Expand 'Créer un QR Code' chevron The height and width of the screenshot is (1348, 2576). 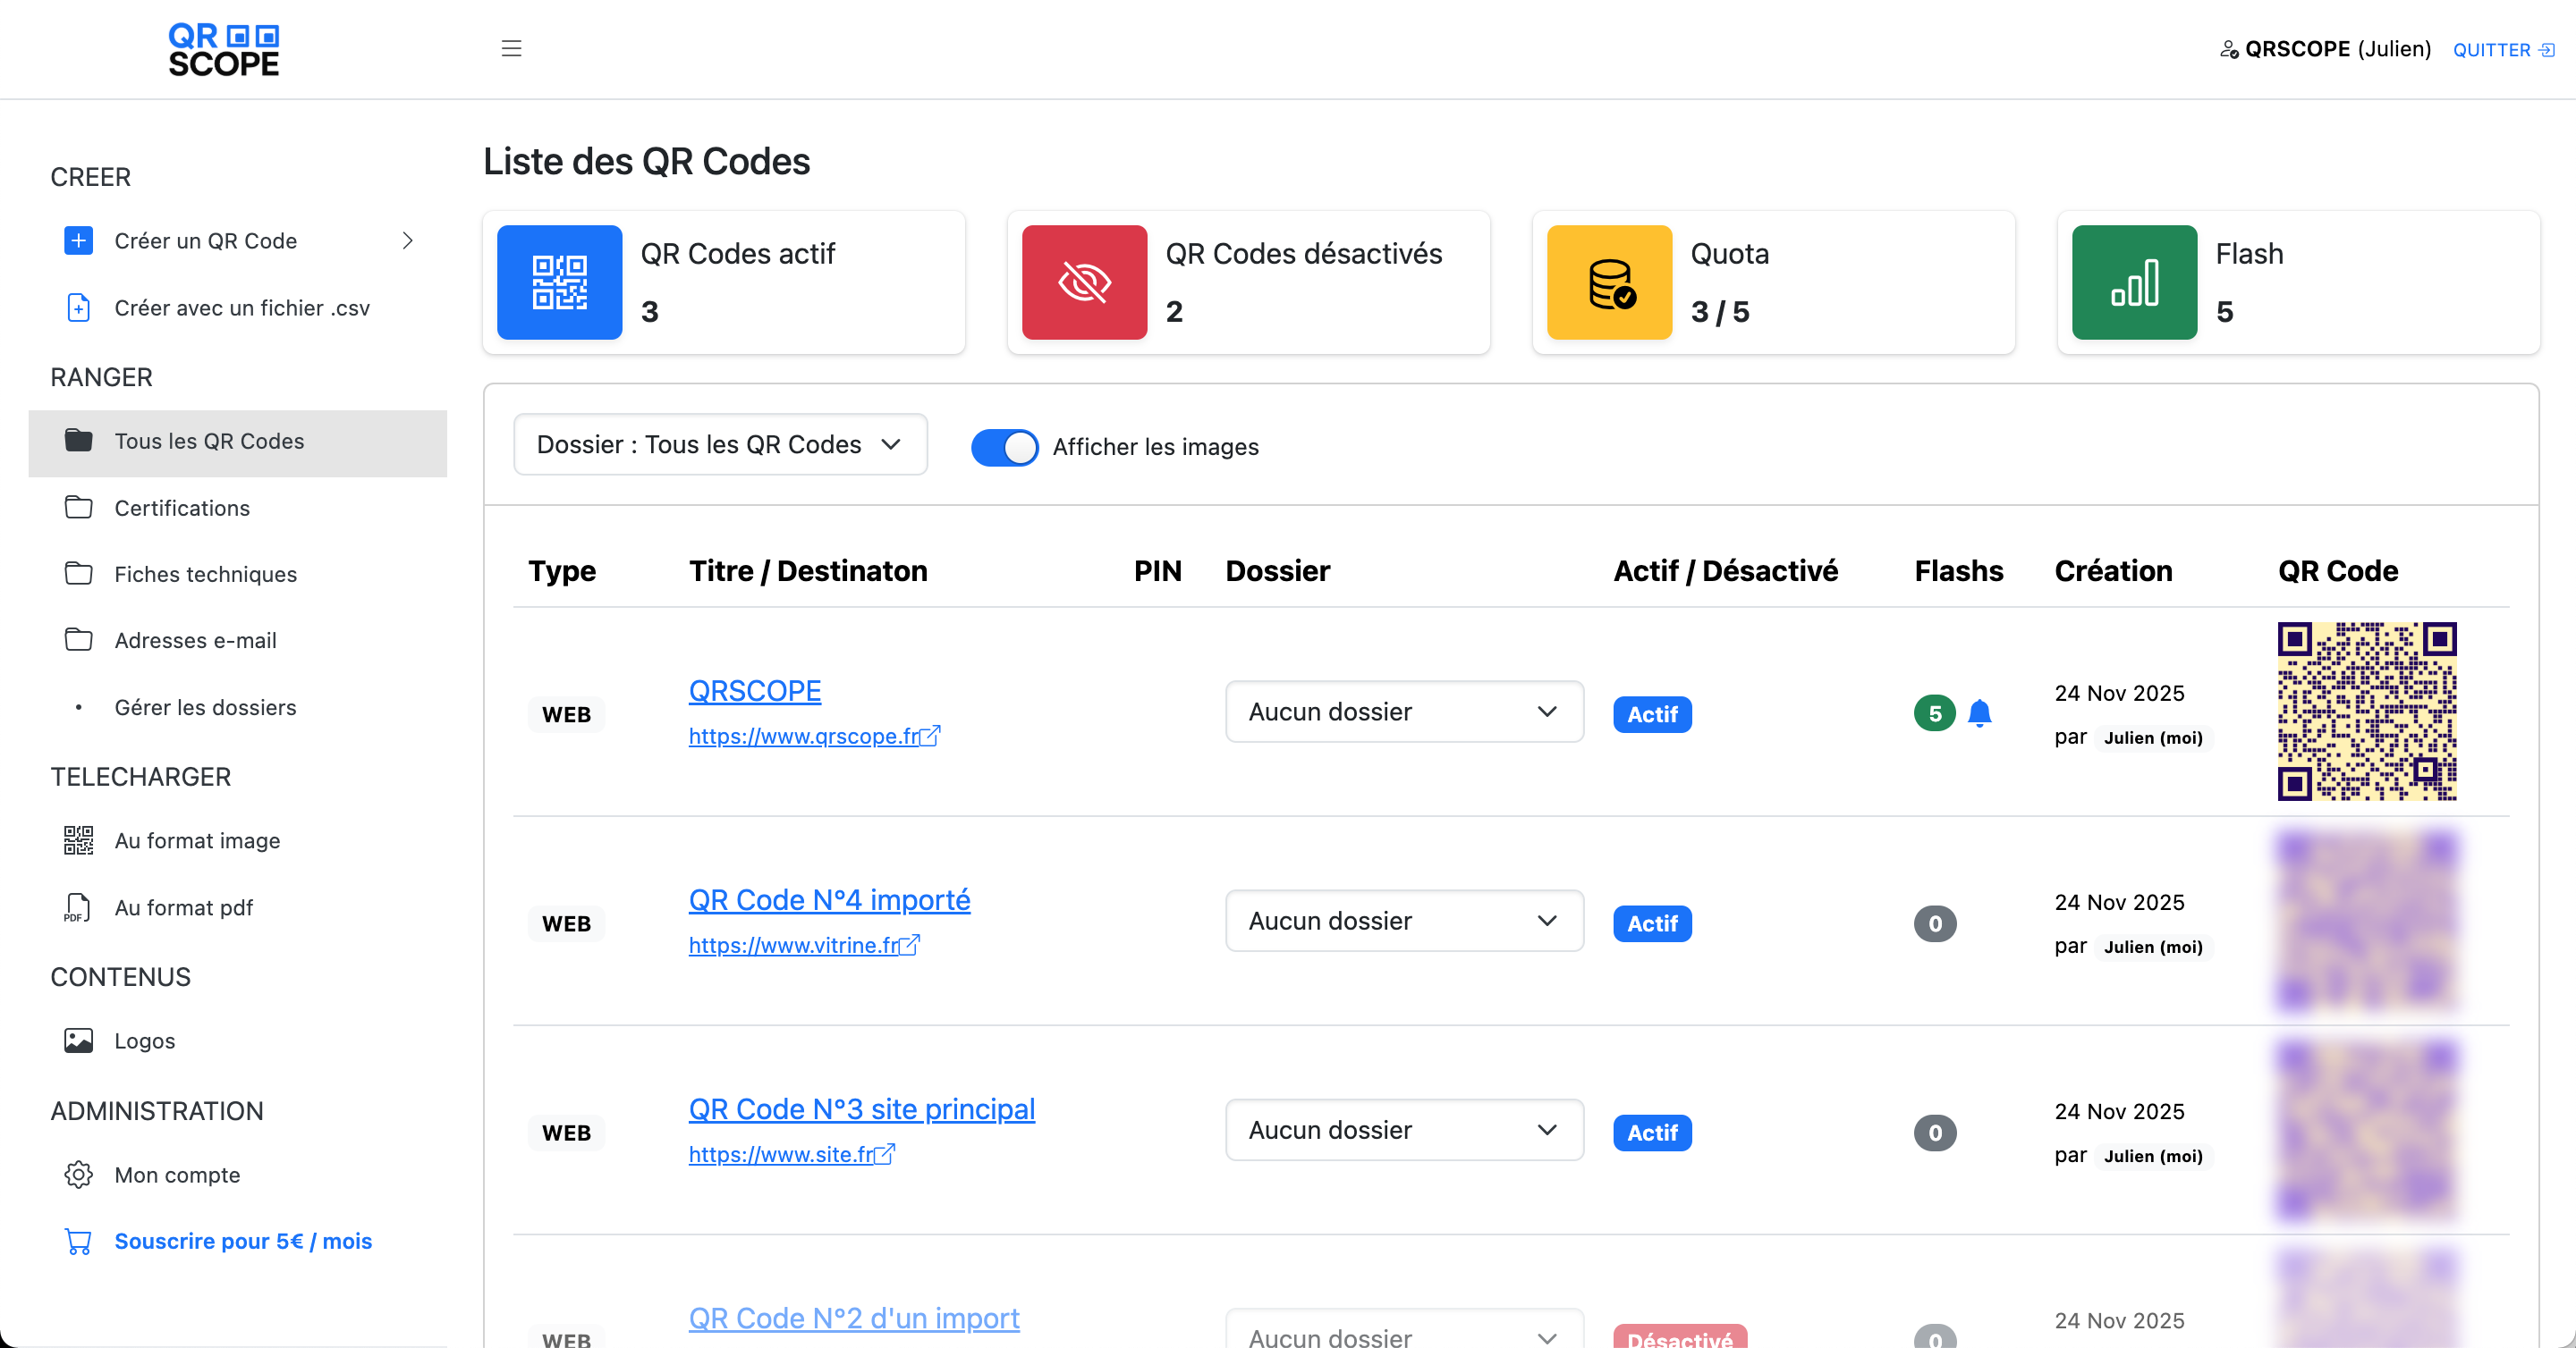pyautogui.click(x=407, y=240)
